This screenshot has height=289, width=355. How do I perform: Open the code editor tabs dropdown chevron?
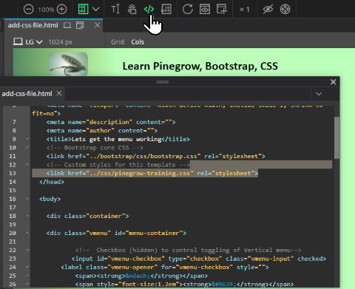tap(319, 94)
